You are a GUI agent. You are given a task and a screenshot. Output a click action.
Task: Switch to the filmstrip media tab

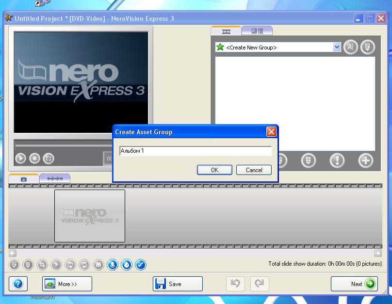(226, 31)
